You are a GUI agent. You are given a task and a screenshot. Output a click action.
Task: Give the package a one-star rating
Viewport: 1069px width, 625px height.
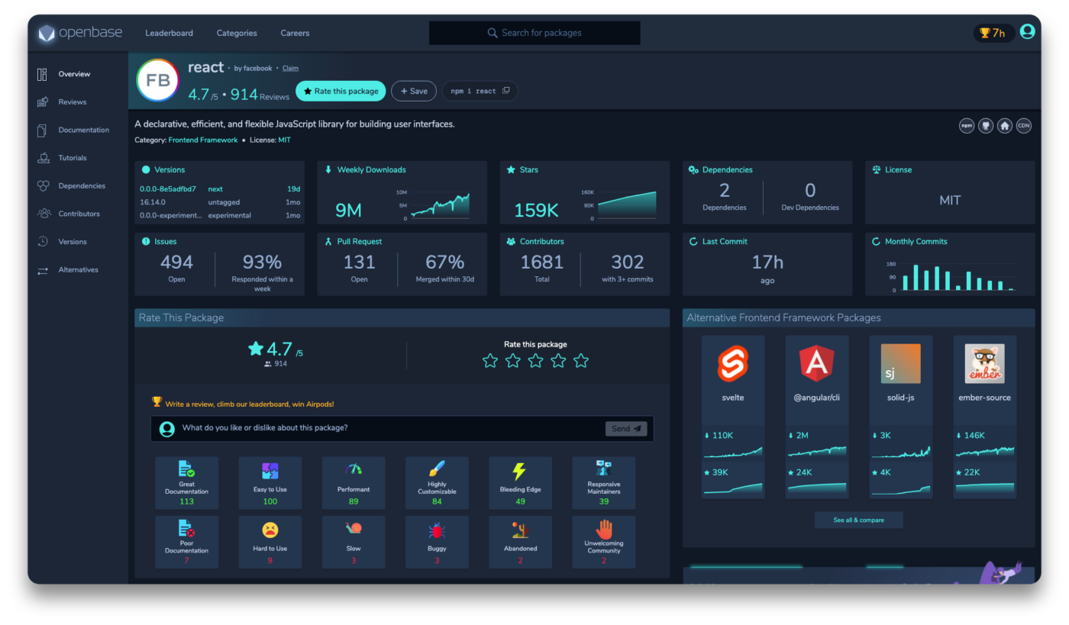[x=490, y=361]
